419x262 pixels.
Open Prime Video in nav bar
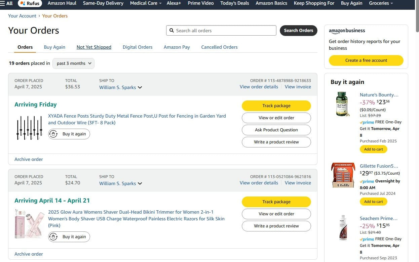pos(201,3)
